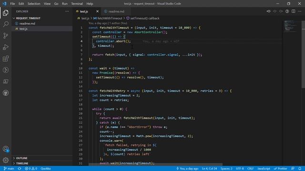Click Prettier status bar item
The image size is (305, 171).
280,169
